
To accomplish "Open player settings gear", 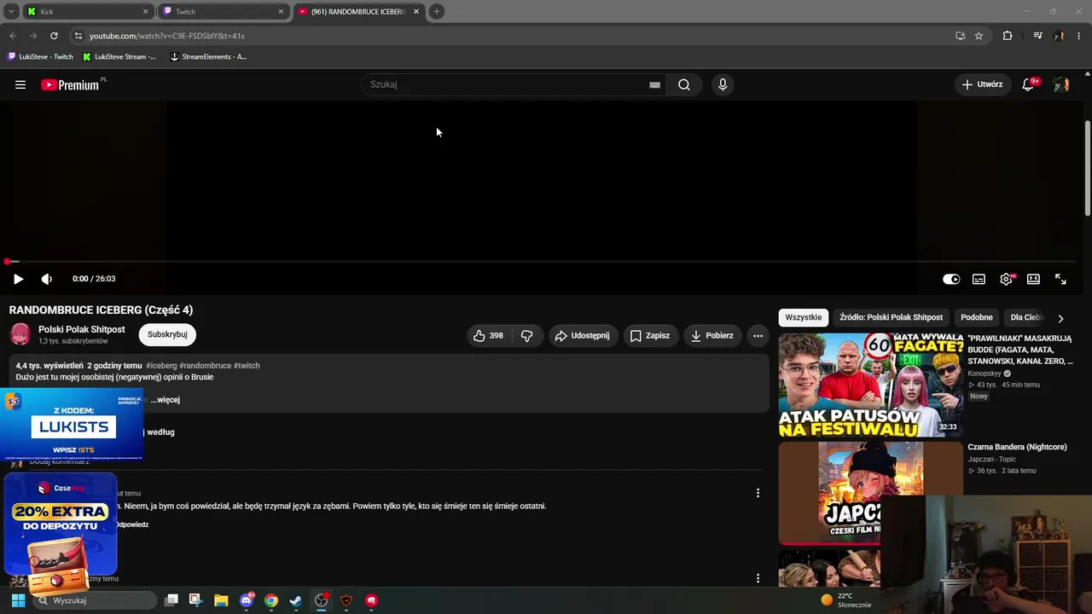I will 1007,279.
